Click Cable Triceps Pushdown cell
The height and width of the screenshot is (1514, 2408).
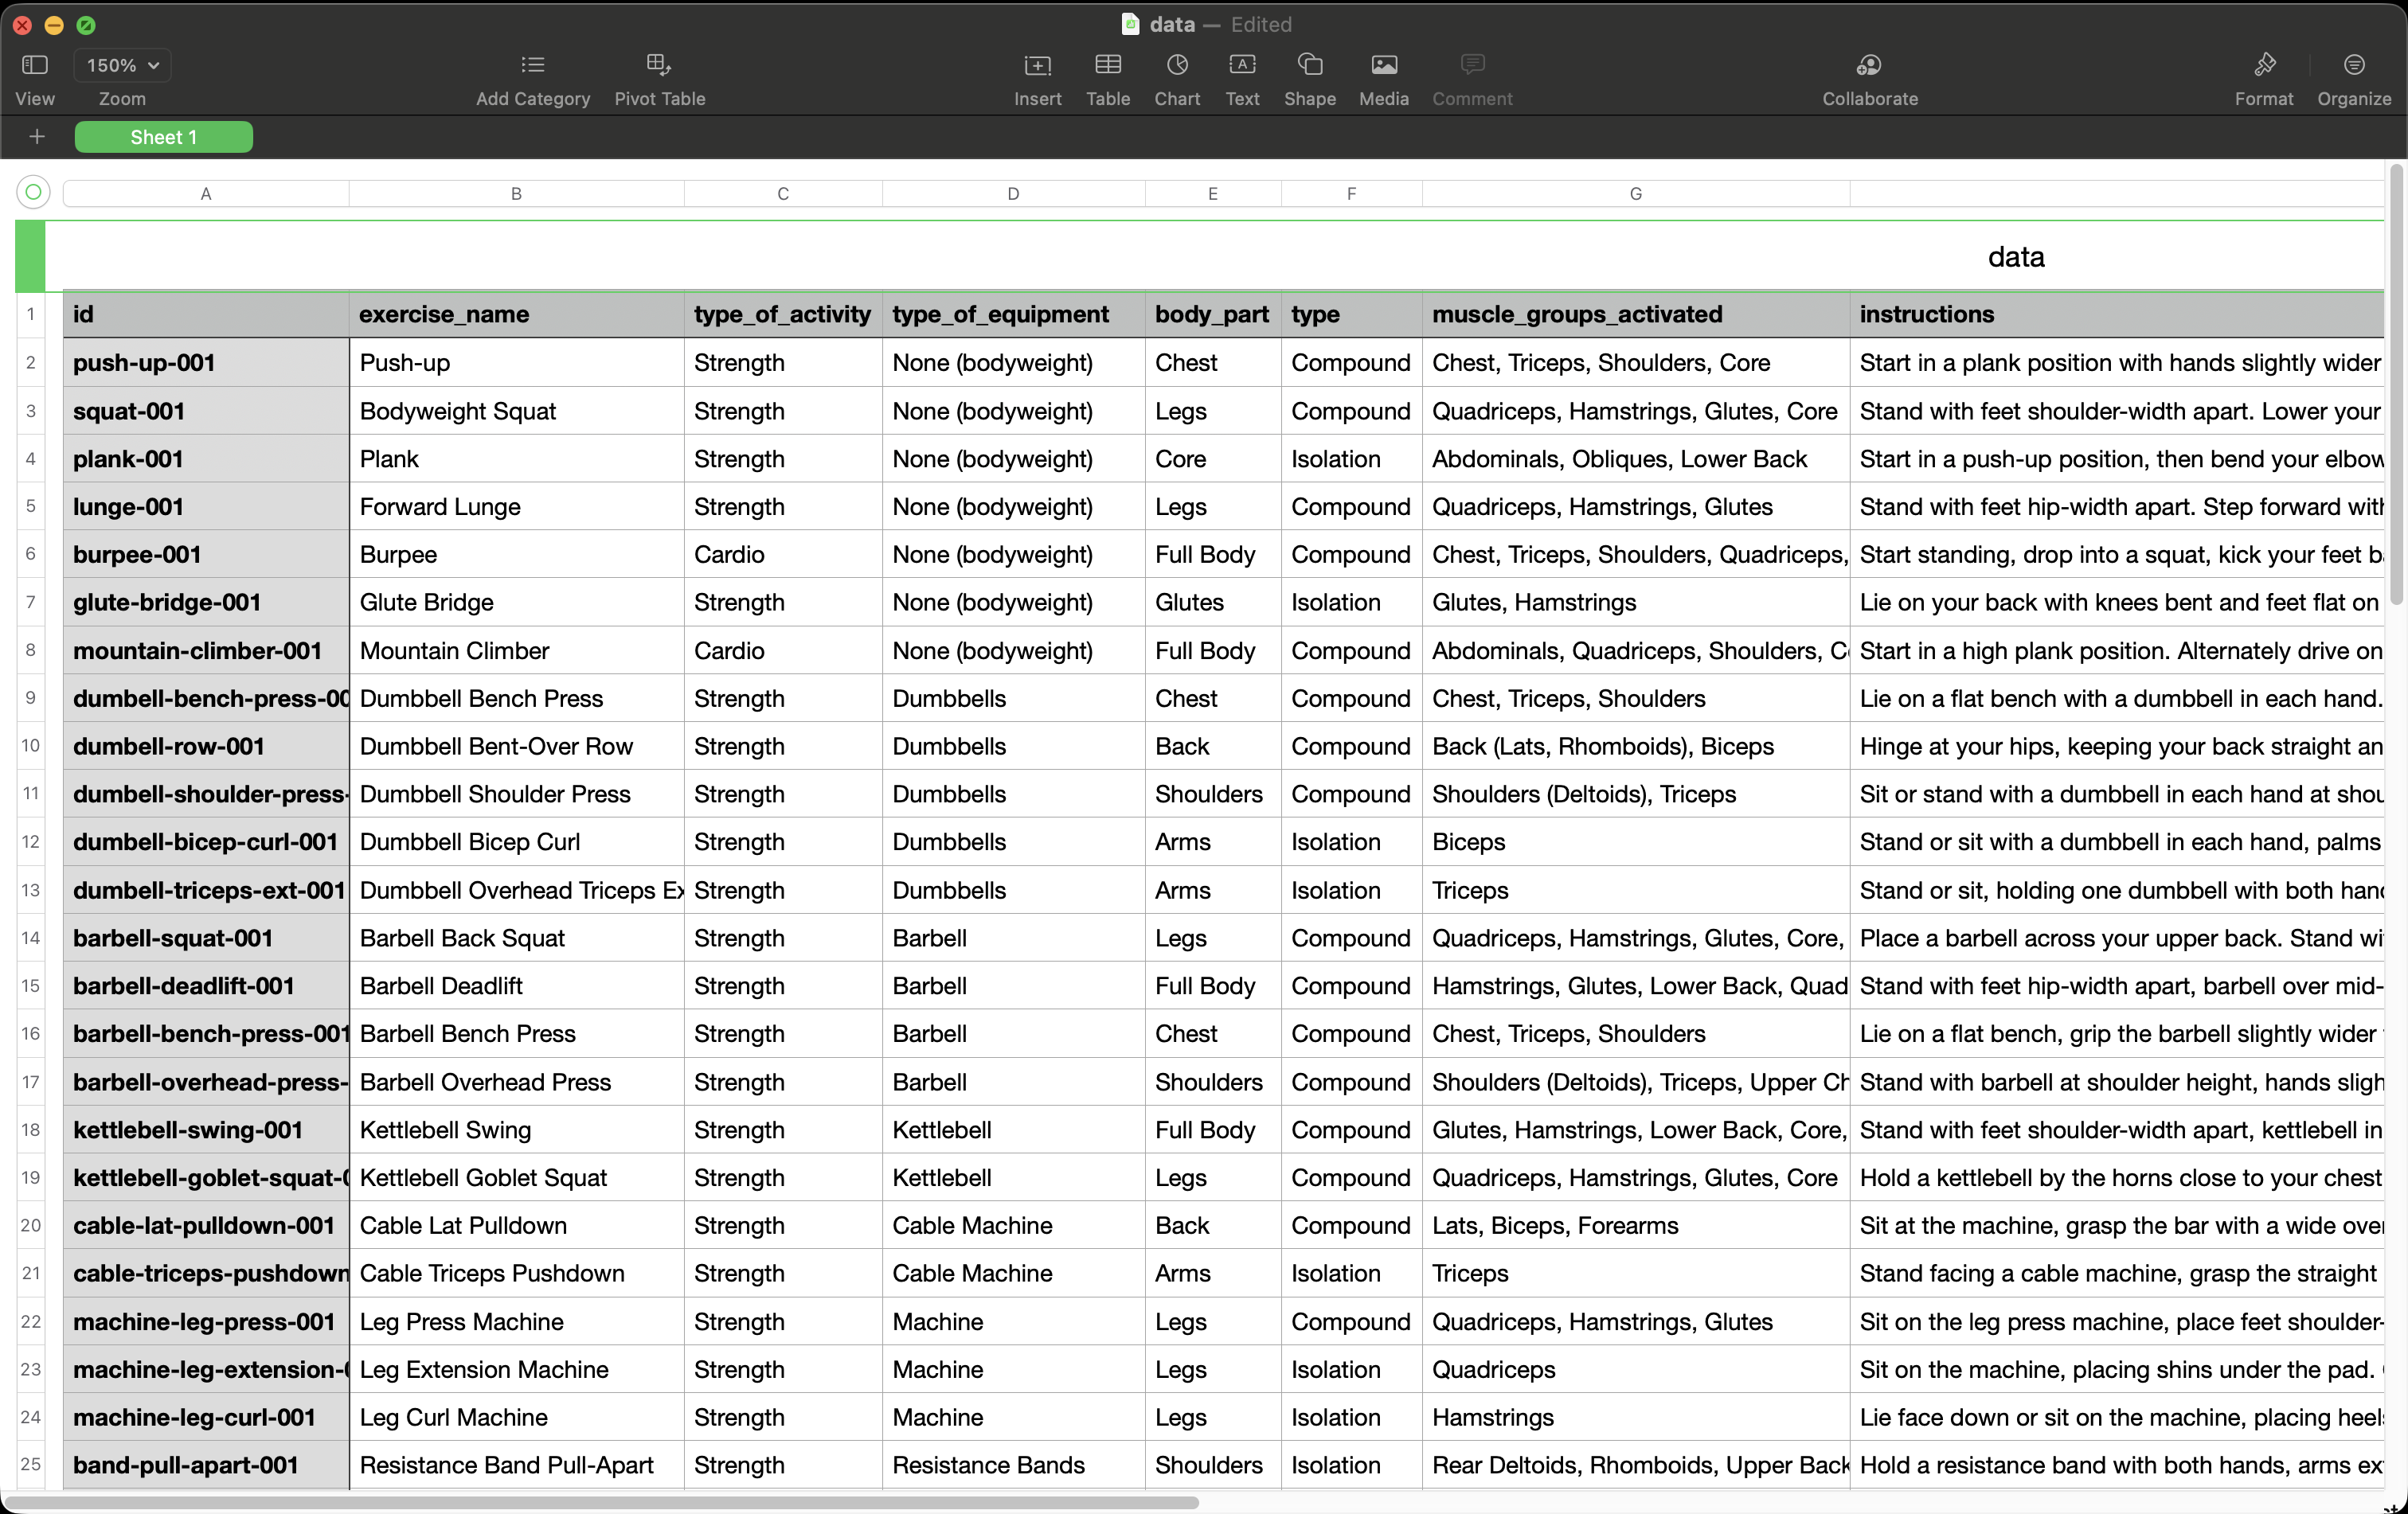516,1273
